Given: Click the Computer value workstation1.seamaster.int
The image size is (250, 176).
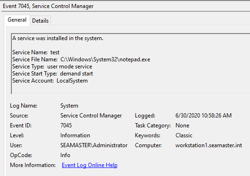Looking at the screenshot, I should click(208, 145).
